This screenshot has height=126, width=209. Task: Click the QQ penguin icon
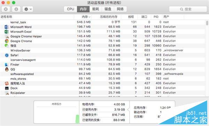(7, 69)
